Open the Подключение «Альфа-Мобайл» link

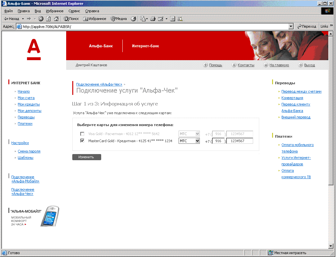point(25,179)
